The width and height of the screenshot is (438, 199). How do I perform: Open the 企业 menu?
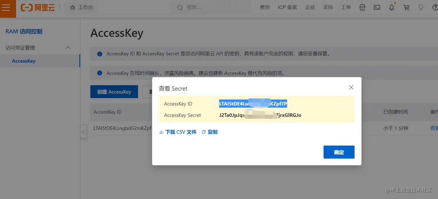[310, 8]
